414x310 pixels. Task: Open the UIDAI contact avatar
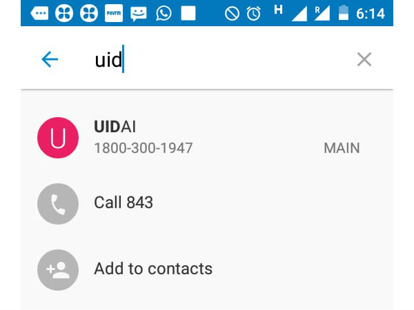(58, 138)
